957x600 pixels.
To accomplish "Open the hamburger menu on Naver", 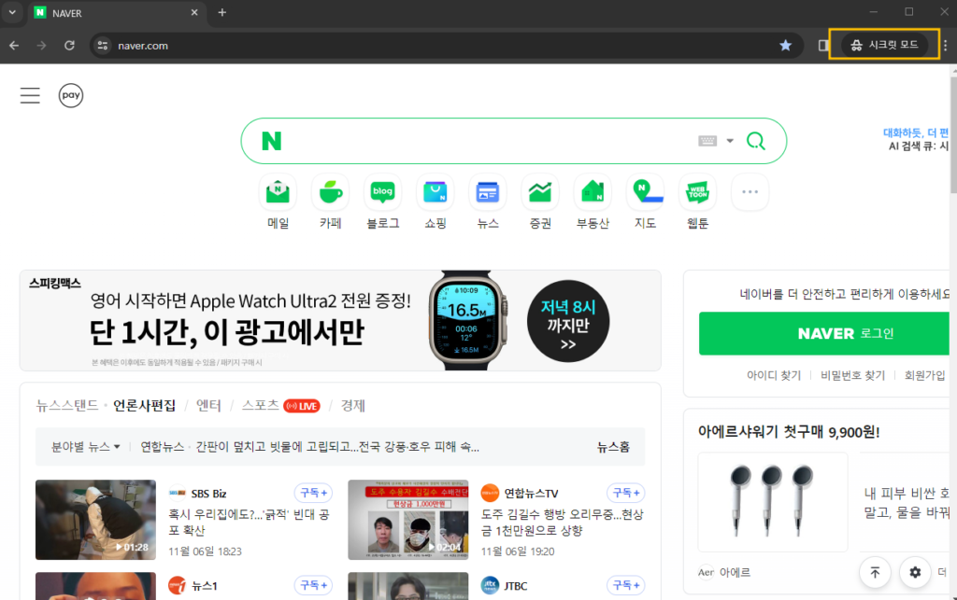I will click(x=30, y=95).
